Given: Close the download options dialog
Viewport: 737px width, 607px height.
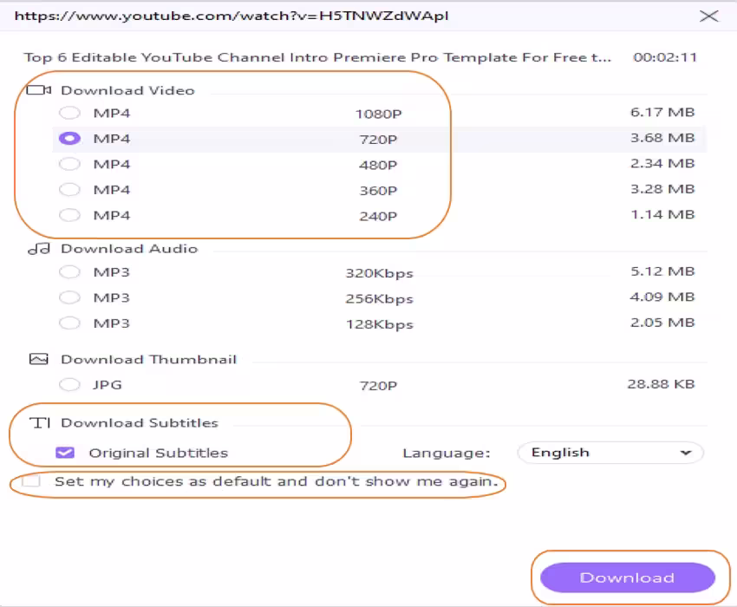Looking at the screenshot, I should pos(708,16).
